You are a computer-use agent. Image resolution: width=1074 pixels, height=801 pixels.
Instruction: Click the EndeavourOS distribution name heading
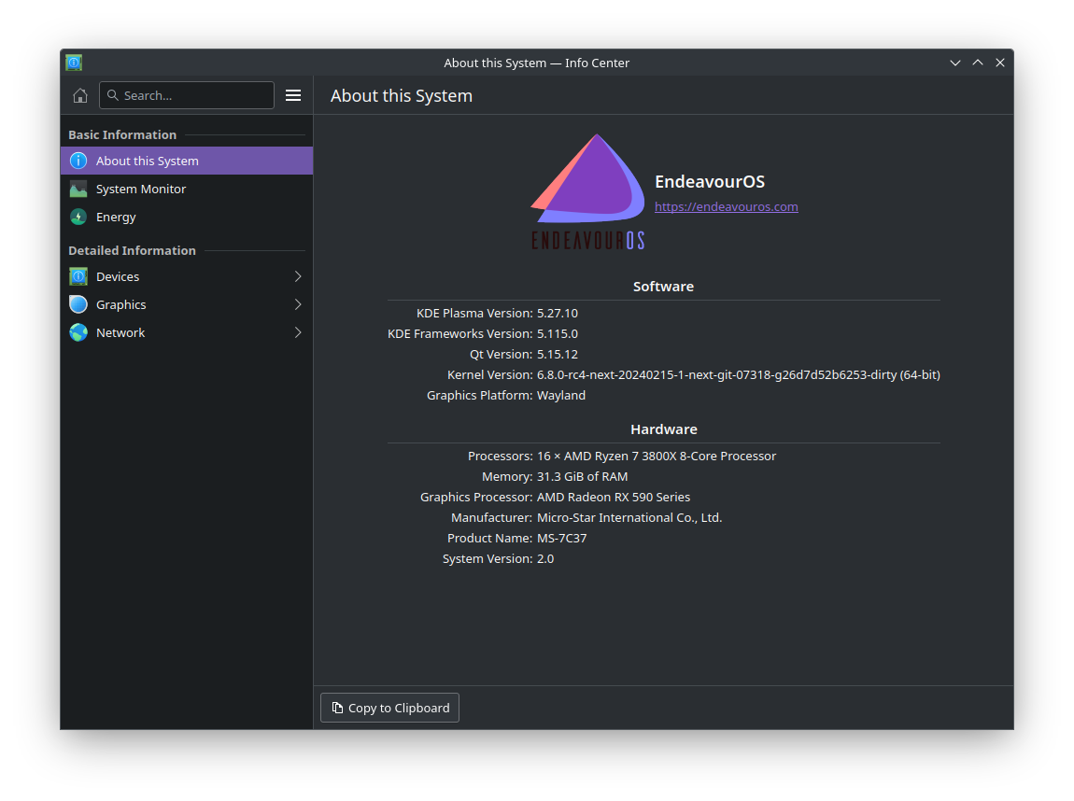pos(710,181)
